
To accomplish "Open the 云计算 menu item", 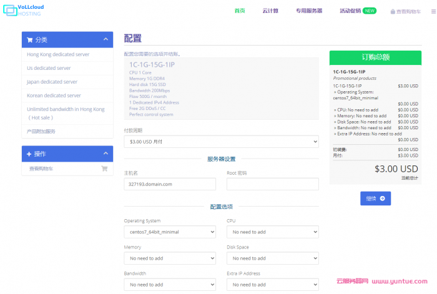I will [270, 11].
